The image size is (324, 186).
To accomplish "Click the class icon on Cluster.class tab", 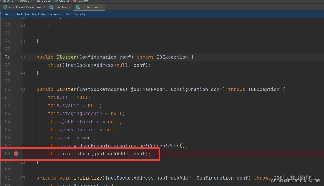I will pyautogui.click(x=77, y=7).
